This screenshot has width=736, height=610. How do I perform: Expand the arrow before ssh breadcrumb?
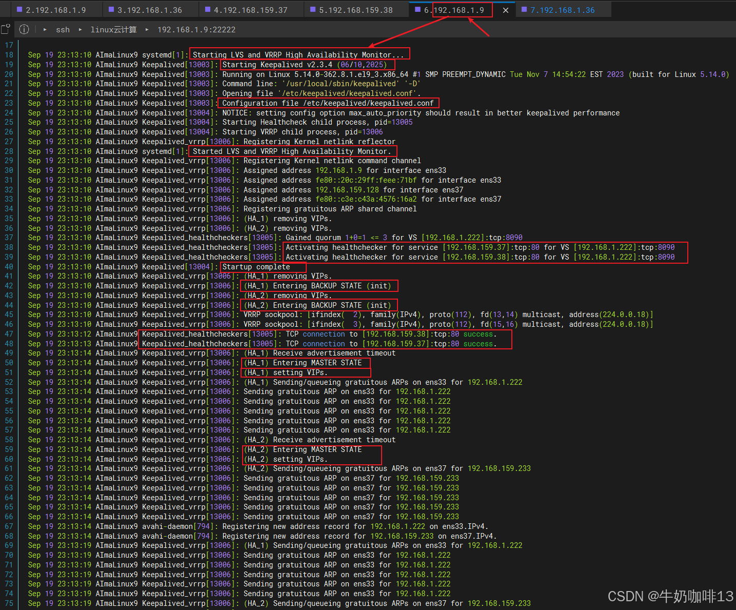coord(45,30)
